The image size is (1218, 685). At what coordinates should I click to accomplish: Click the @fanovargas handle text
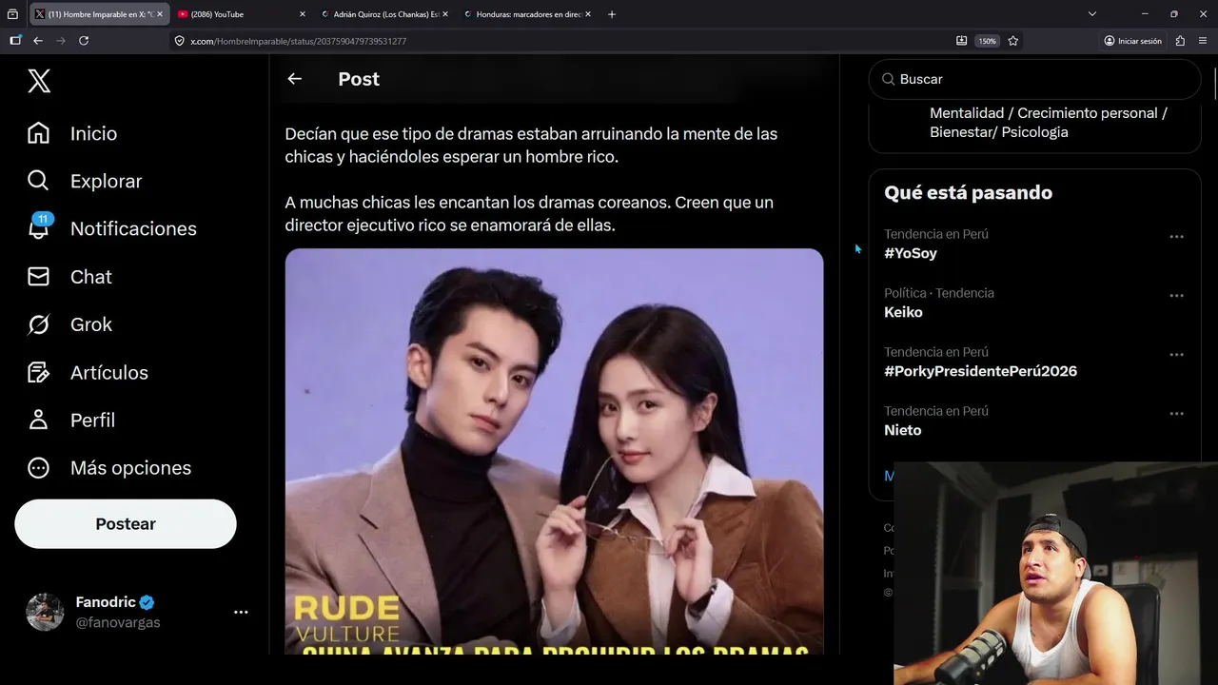(118, 622)
